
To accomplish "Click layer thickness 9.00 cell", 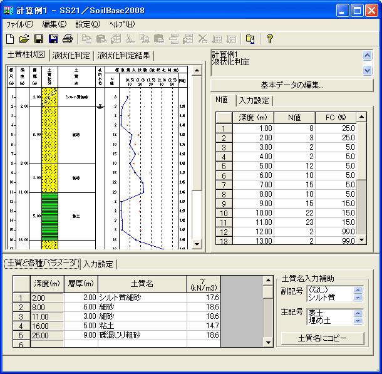I will pos(81,335).
